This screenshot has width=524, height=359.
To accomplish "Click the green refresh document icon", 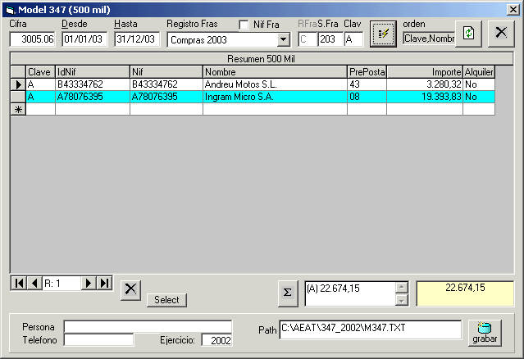I will click(x=468, y=34).
